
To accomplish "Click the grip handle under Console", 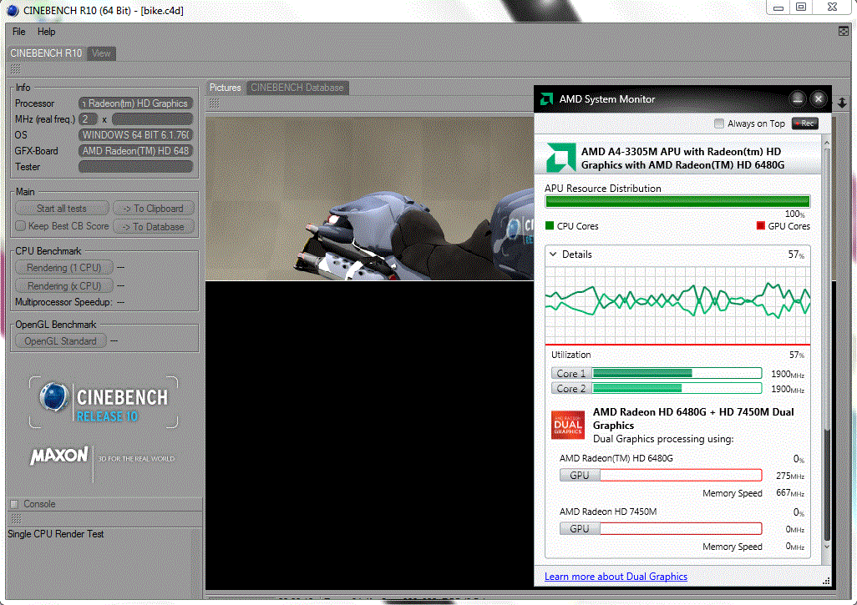I will (x=16, y=519).
